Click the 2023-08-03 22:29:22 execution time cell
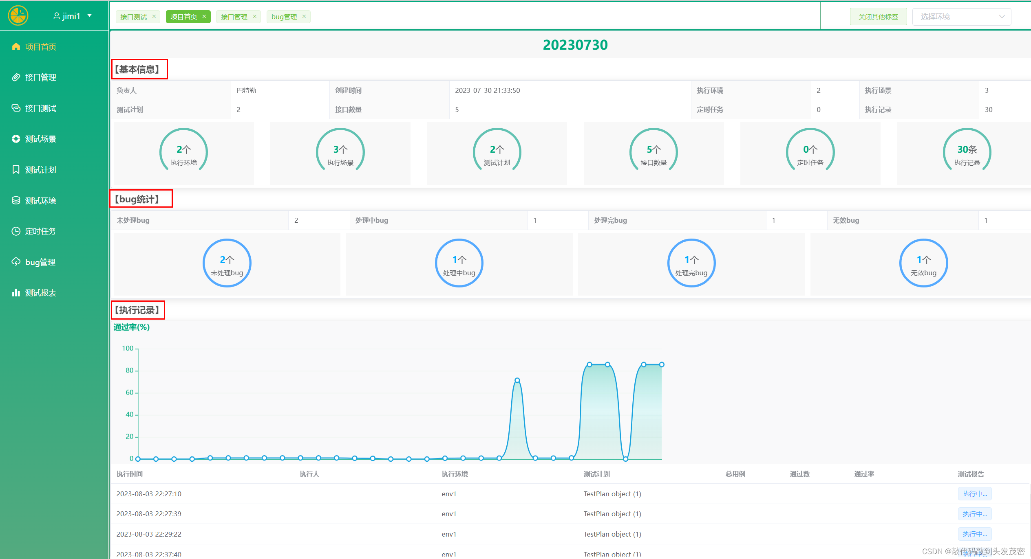1031x559 pixels. (x=149, y=534)
